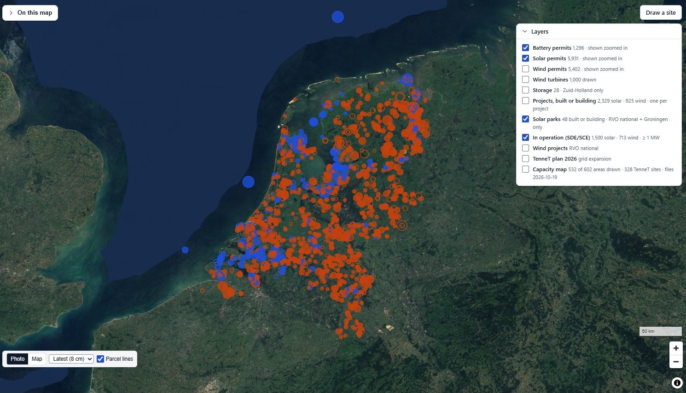Viewport: 686px width, 393px height.
Task: Uncheck the Solar permits layer
Action: (x=525, y=58)
